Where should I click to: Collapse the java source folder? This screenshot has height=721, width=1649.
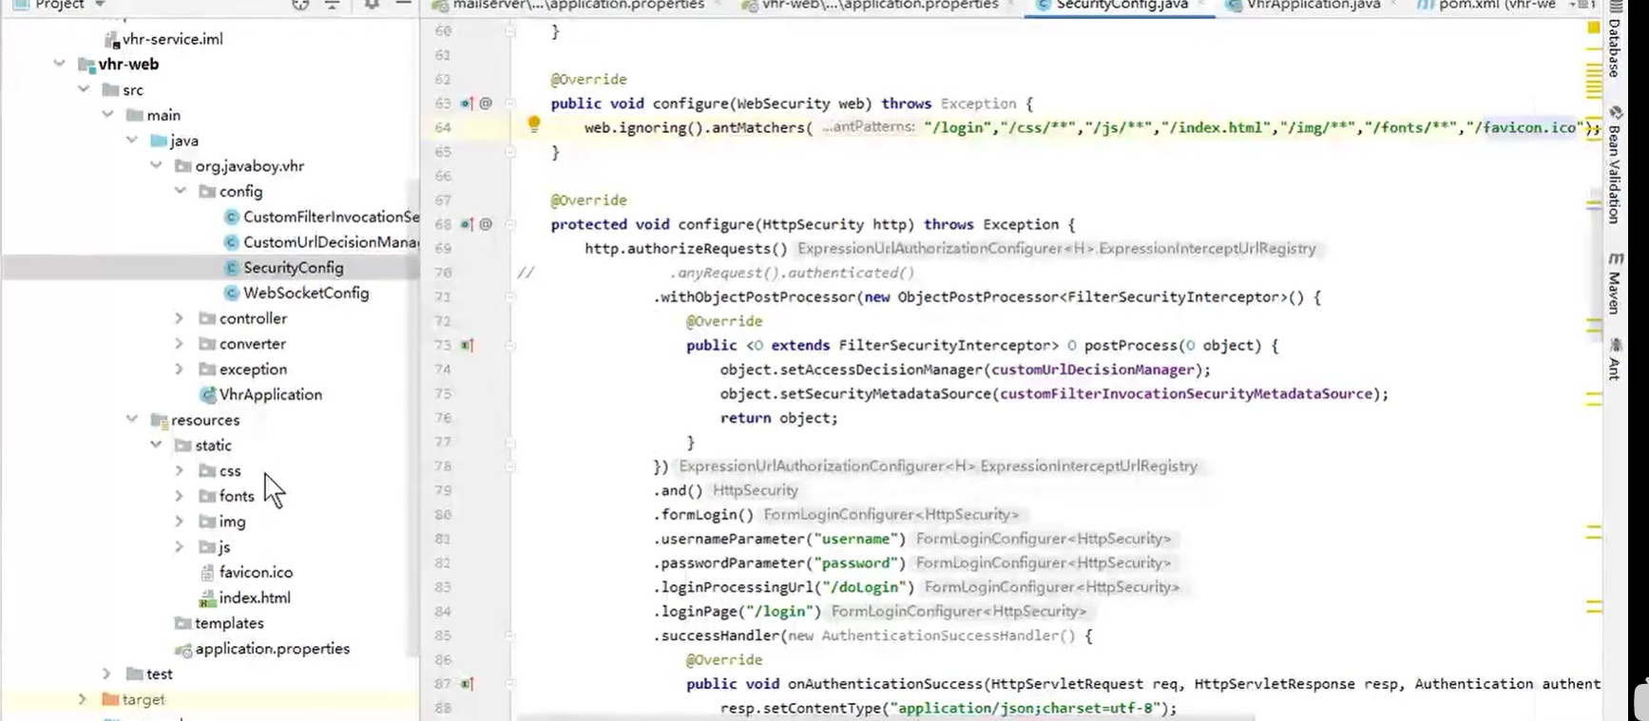(x=132, y=141)
